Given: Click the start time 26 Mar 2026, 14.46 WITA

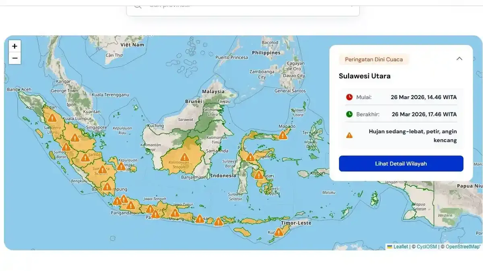Looking at the screenshot, I should [x=424, y=97].
